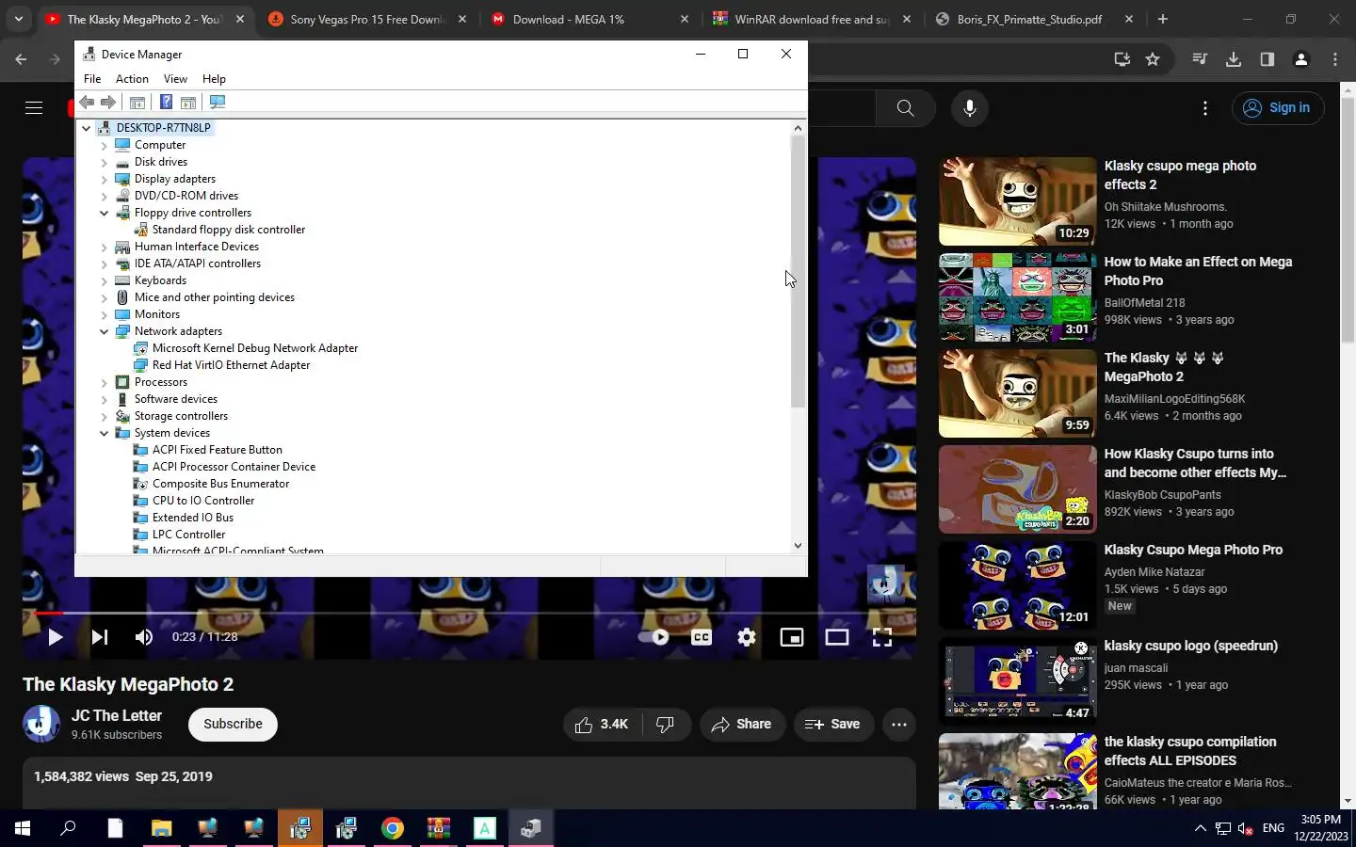Expand Processors node

(104, 382)
